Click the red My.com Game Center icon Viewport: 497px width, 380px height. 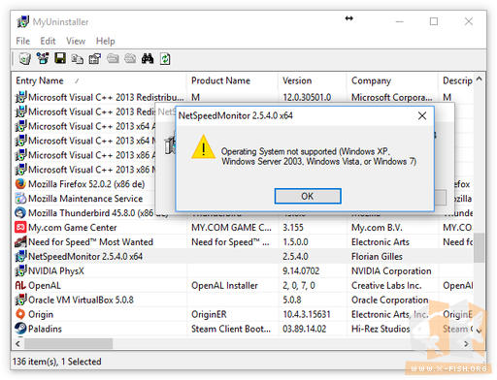click(20, 227)
